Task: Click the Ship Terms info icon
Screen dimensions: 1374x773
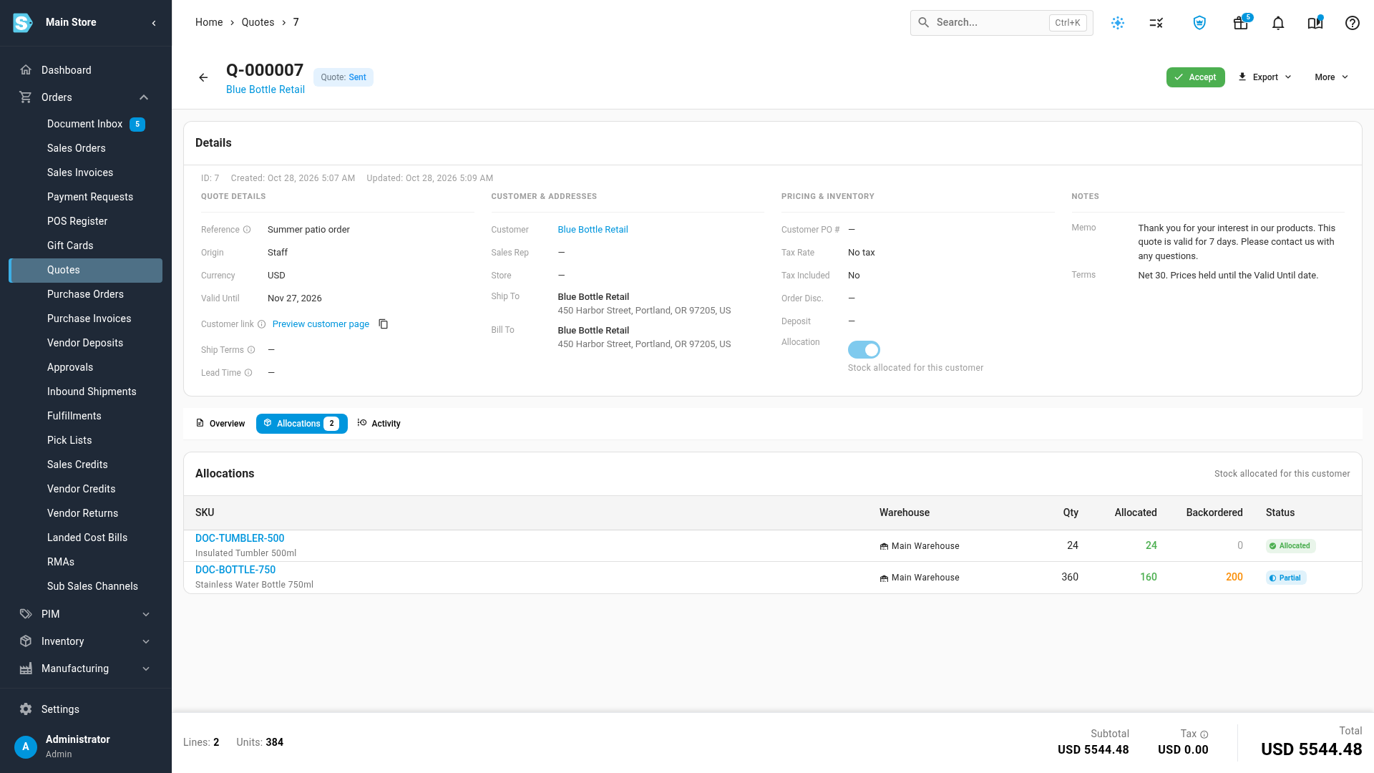Action: (x=251, y=350)
